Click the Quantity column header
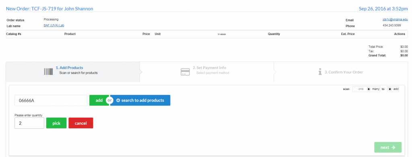 pos(274,34)
